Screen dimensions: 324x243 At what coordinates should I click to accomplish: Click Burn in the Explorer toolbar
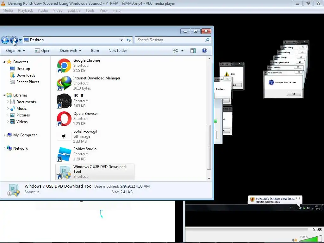coord(95,51)
